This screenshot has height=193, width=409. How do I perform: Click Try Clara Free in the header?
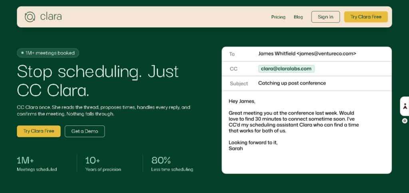click(366, 17)
